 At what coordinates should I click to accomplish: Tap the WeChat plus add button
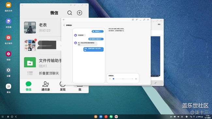(x=80, y=13)
